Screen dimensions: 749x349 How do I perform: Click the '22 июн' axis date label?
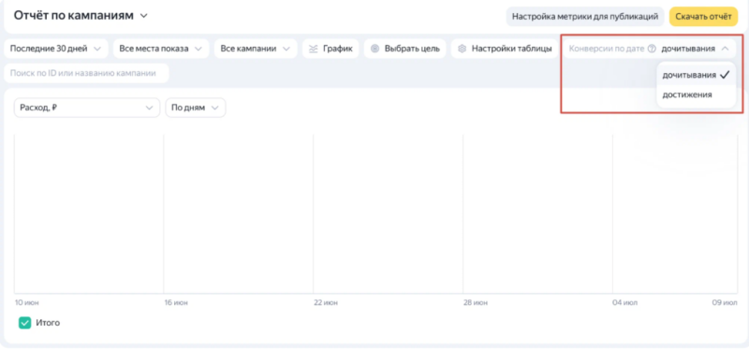[325, 303]
